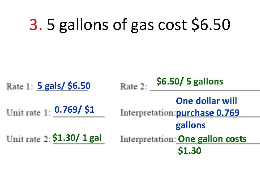Select the "Rate 2:" label
Screen dimensions: 260x195
(x=134, y=86)
